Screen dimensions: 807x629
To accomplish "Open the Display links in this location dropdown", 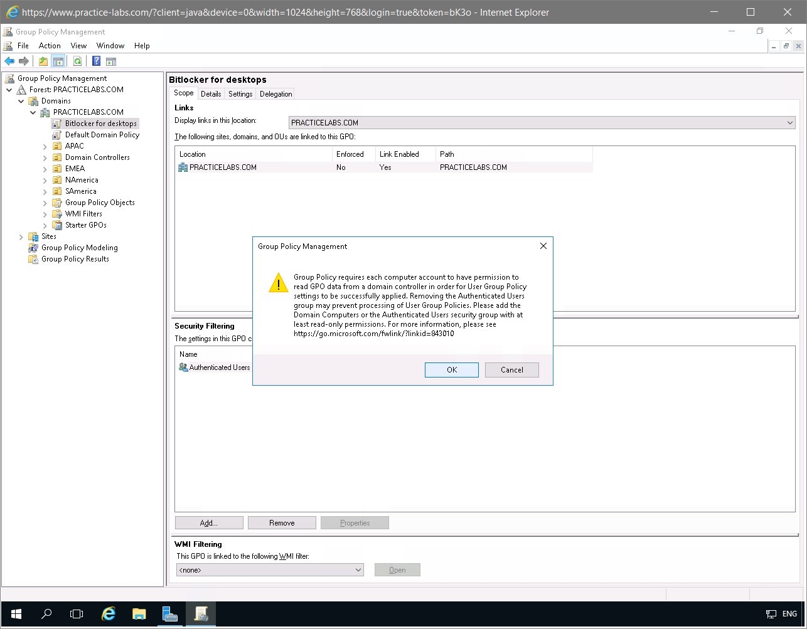I will tap(789, 123).
